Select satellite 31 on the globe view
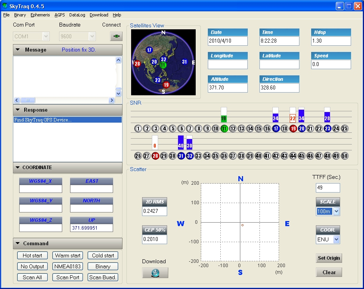The height and width of the screenshot is (289, 364). click(x=184, y=62)
